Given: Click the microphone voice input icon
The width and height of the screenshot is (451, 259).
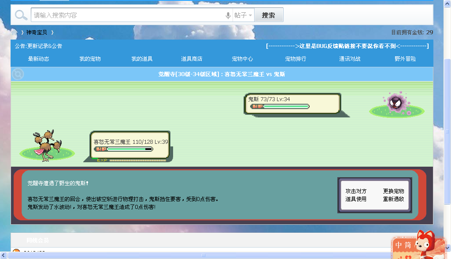Looking at the screenshot, I should 228,15.
